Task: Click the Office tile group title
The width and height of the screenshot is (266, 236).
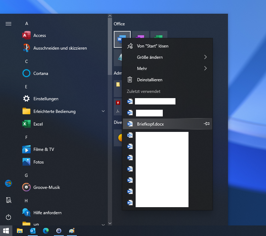Action: 119,24
